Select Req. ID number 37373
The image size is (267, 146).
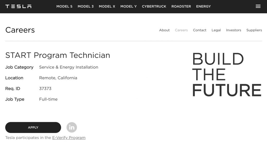pos(45,88)
